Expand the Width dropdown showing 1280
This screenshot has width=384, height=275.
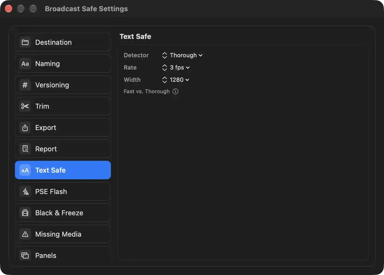(176, 80)
